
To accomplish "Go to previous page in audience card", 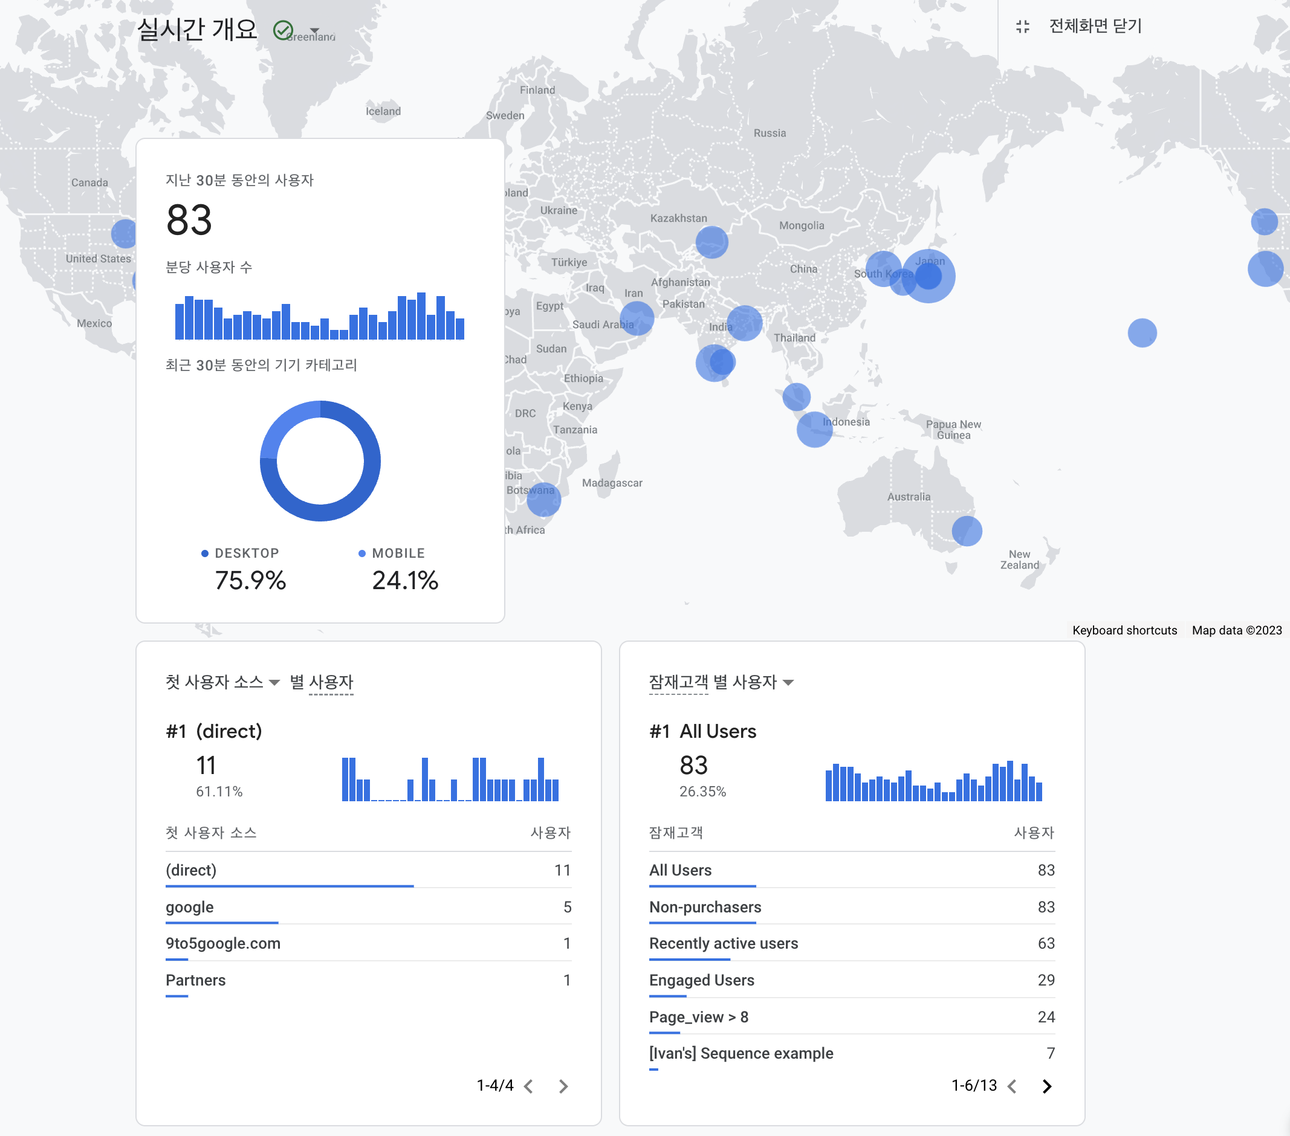I will tap(1013, 1086).
